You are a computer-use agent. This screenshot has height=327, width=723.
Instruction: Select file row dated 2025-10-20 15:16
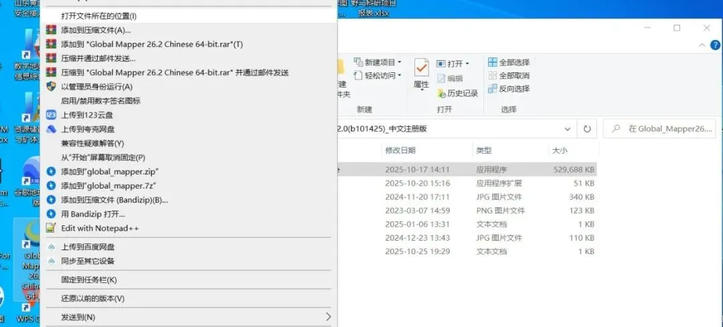coord(467,183)
